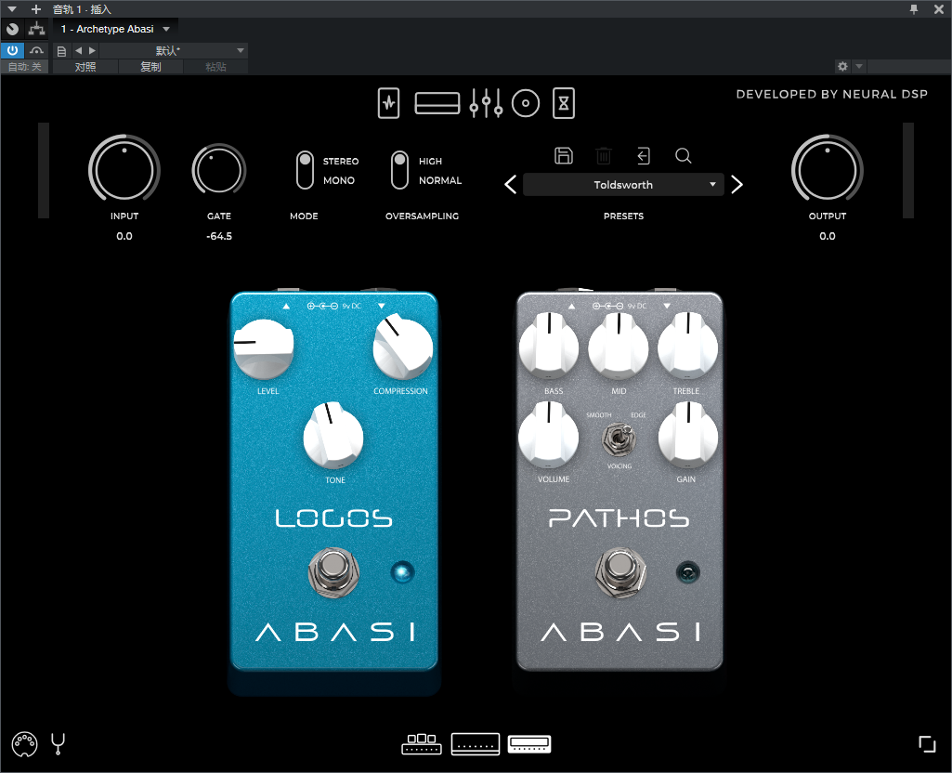The height and width of the screenshot is (773, 952).
Task: Click the window resize icon
Action: coord(927,744)
